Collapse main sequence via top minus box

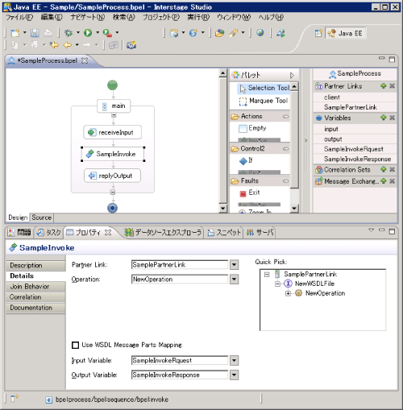114,115
